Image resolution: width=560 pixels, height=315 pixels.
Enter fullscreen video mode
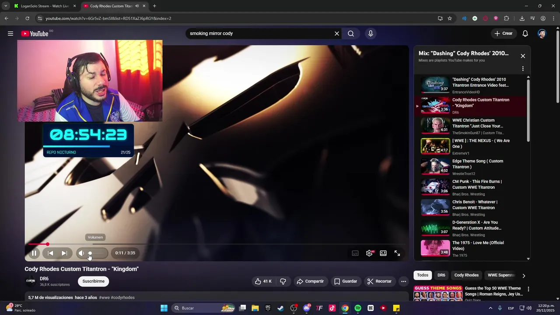coord(397,253)
